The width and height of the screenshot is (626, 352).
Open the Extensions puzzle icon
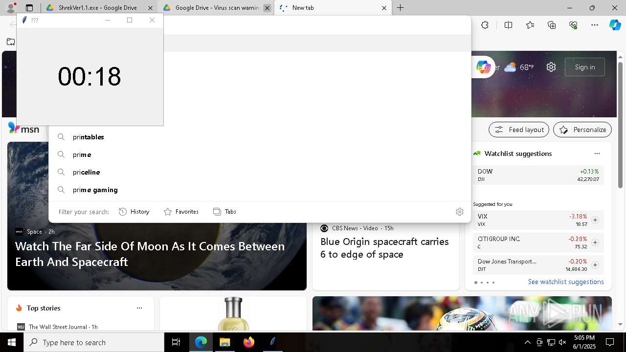[485, 25]
